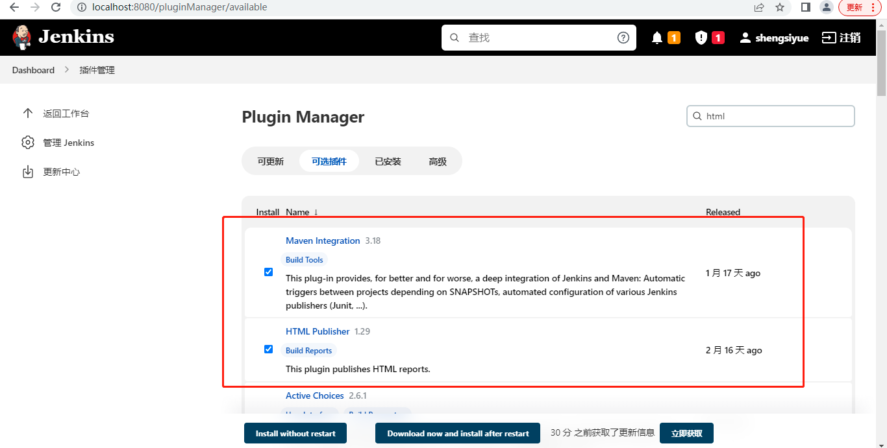
Task: Click the download icon for 更新中心
Action: coord(28,172)
